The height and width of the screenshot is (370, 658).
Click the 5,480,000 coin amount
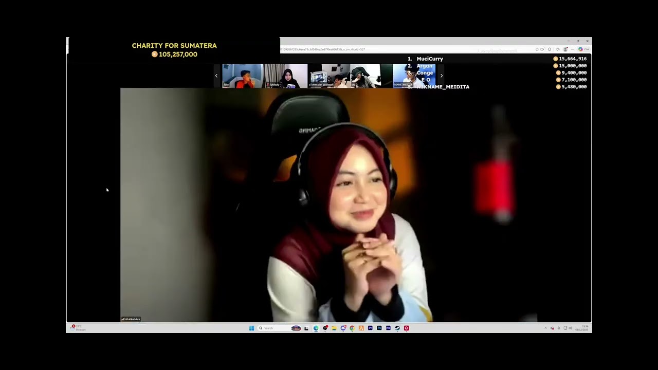(574, 87)
